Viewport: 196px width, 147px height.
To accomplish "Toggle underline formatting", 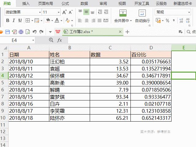I will [20, 21].
